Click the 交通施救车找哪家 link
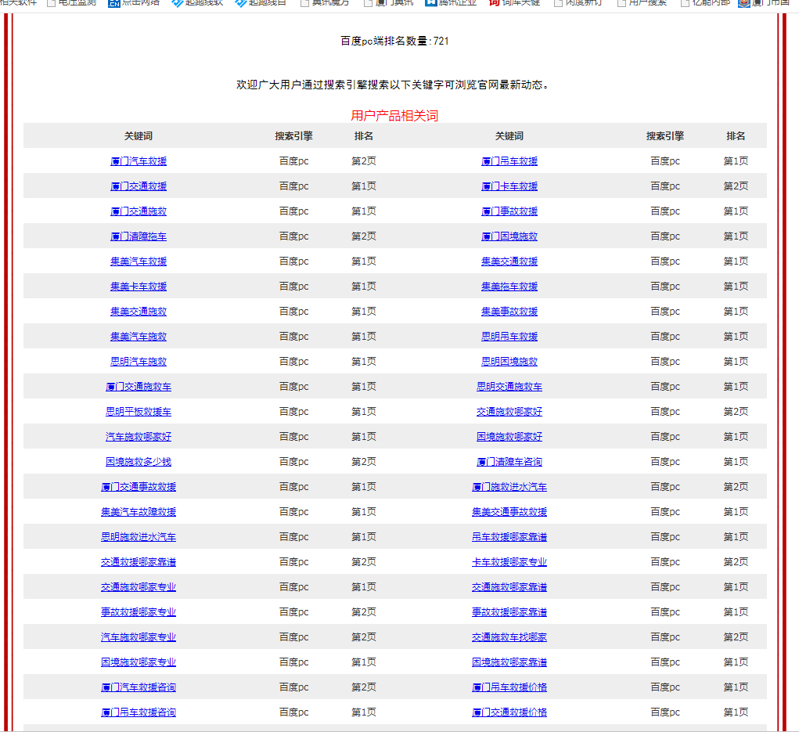 tap(509, 637)
